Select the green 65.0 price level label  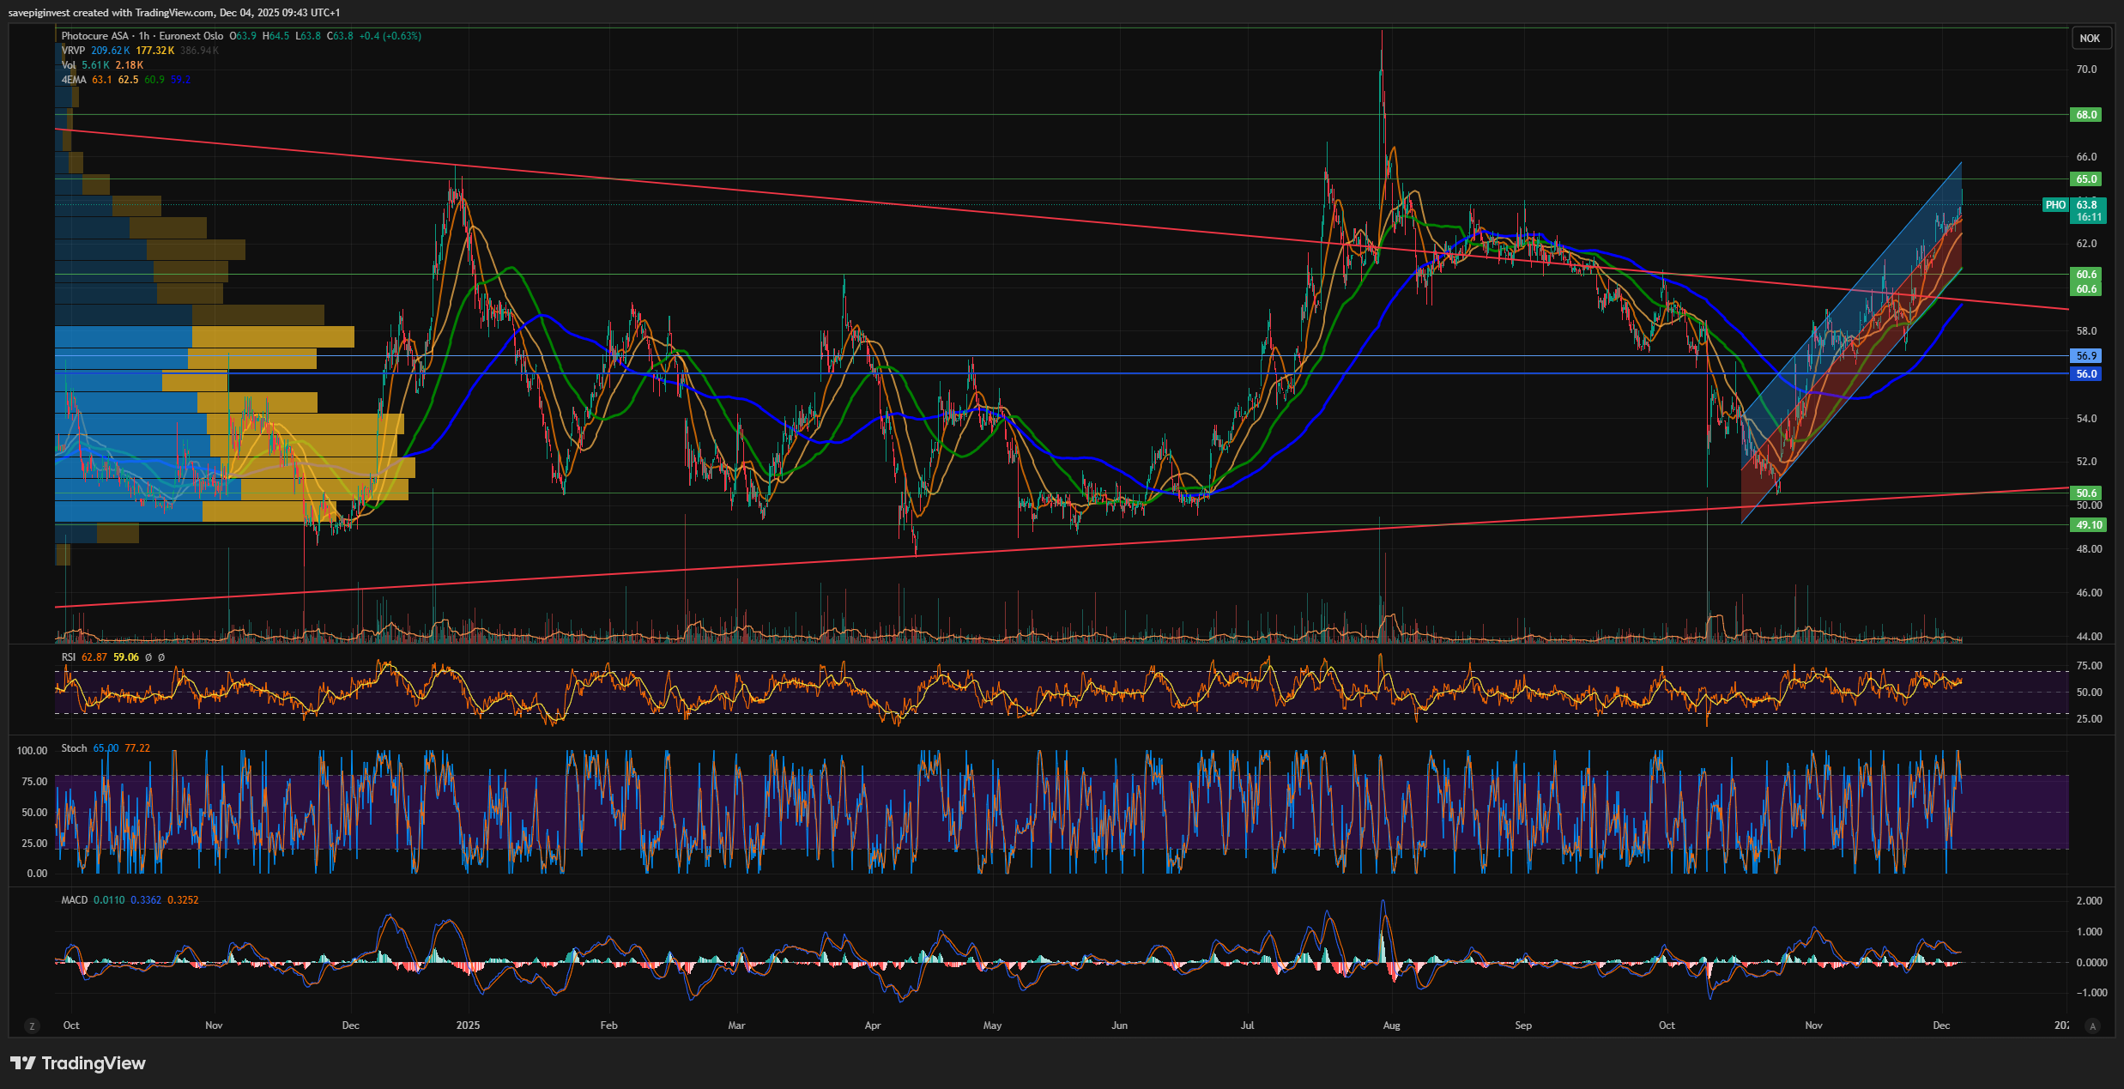click(2086, 178)
